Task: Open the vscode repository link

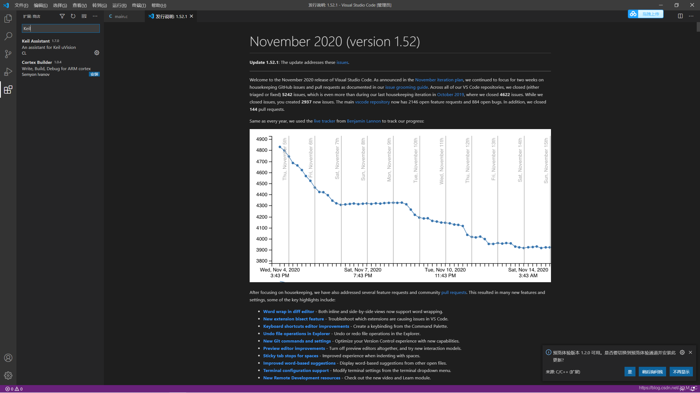Action: pyautogui.click(x=372, y=102)
